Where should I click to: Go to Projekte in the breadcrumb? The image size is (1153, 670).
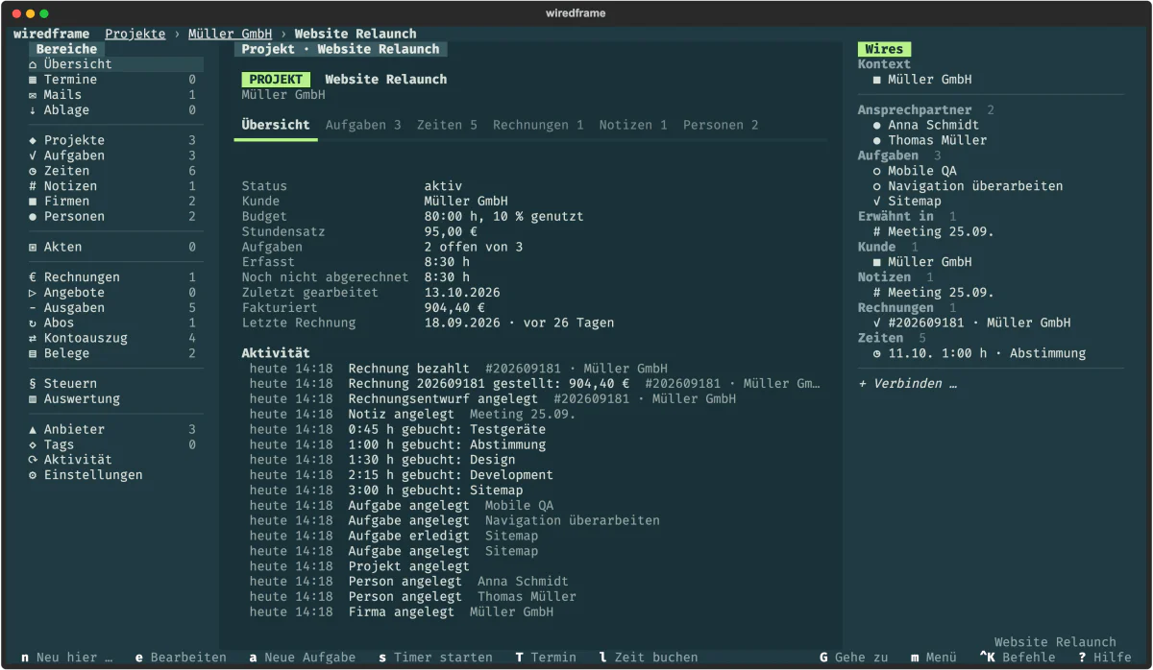135,34
